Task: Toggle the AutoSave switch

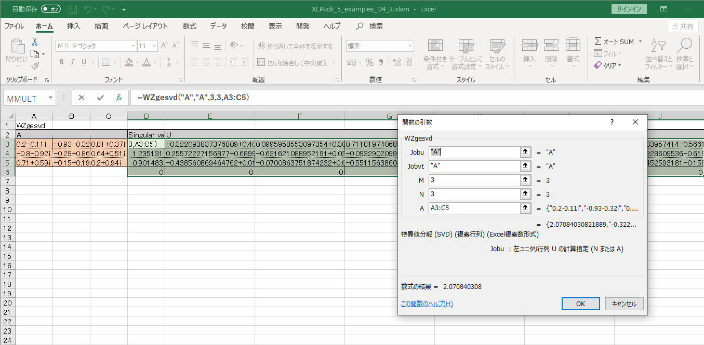Action: (x=50, y=9)
